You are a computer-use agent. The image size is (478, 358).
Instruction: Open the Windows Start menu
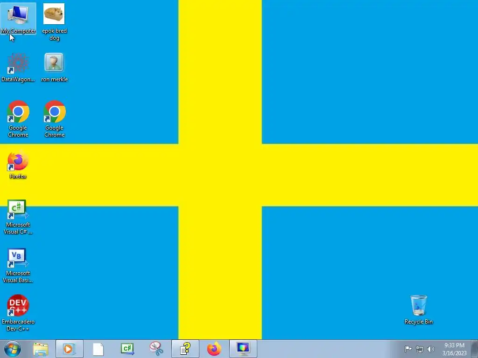[13, 349]
